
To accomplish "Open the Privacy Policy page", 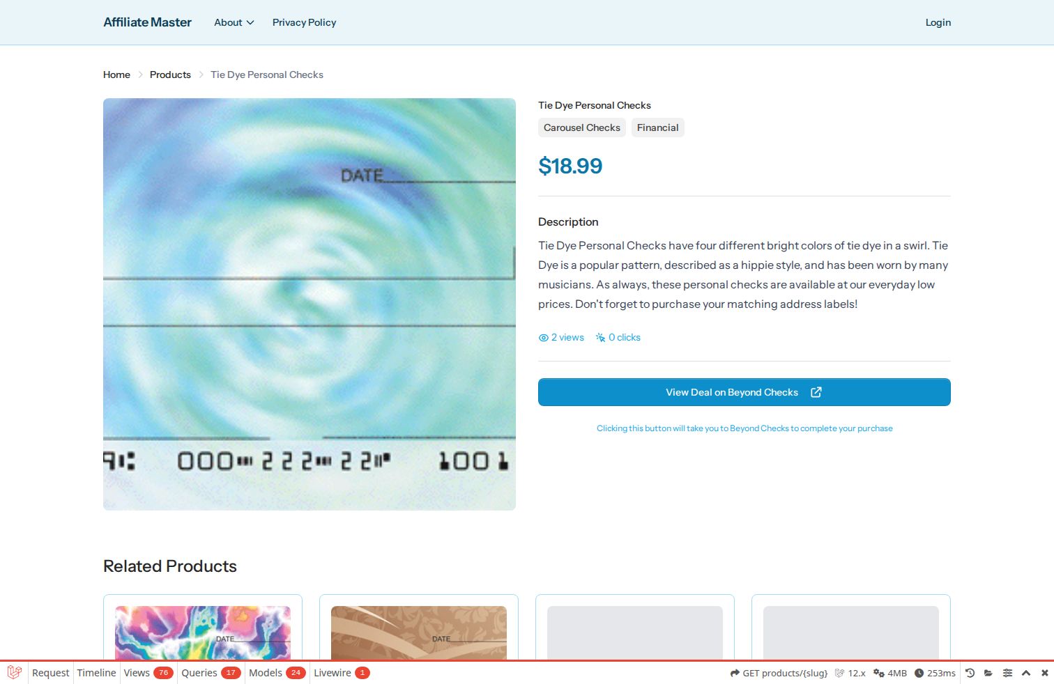I will 304,22.
